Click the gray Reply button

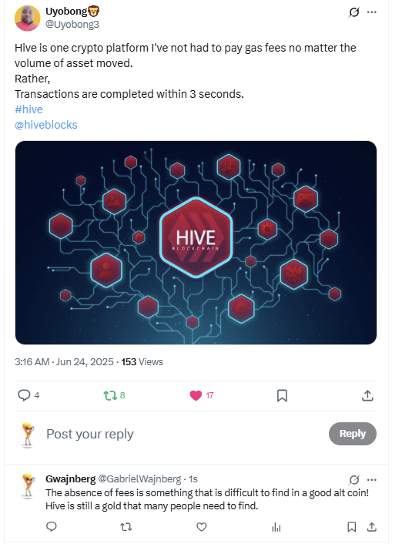[353, 434]
